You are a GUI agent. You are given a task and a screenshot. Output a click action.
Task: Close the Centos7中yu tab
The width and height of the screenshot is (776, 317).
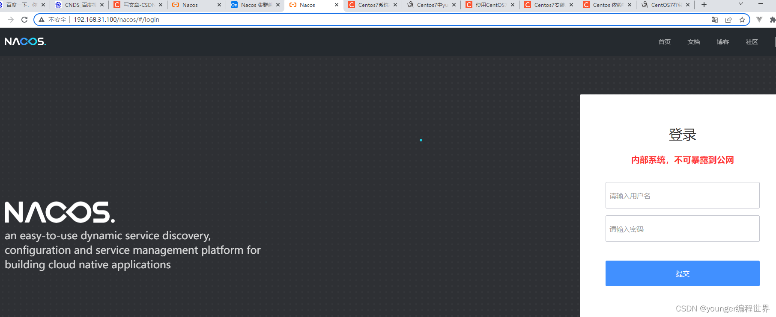[454, 5]
